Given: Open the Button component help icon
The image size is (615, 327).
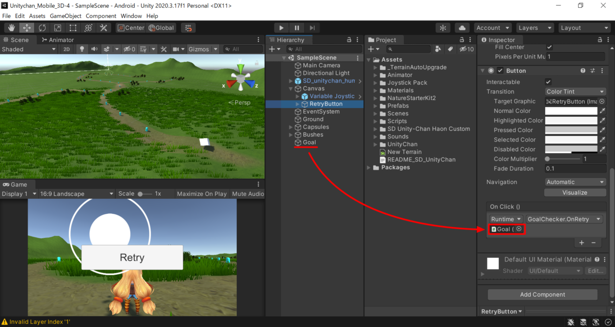Looking at the screenshot, I should pos(583,71).
